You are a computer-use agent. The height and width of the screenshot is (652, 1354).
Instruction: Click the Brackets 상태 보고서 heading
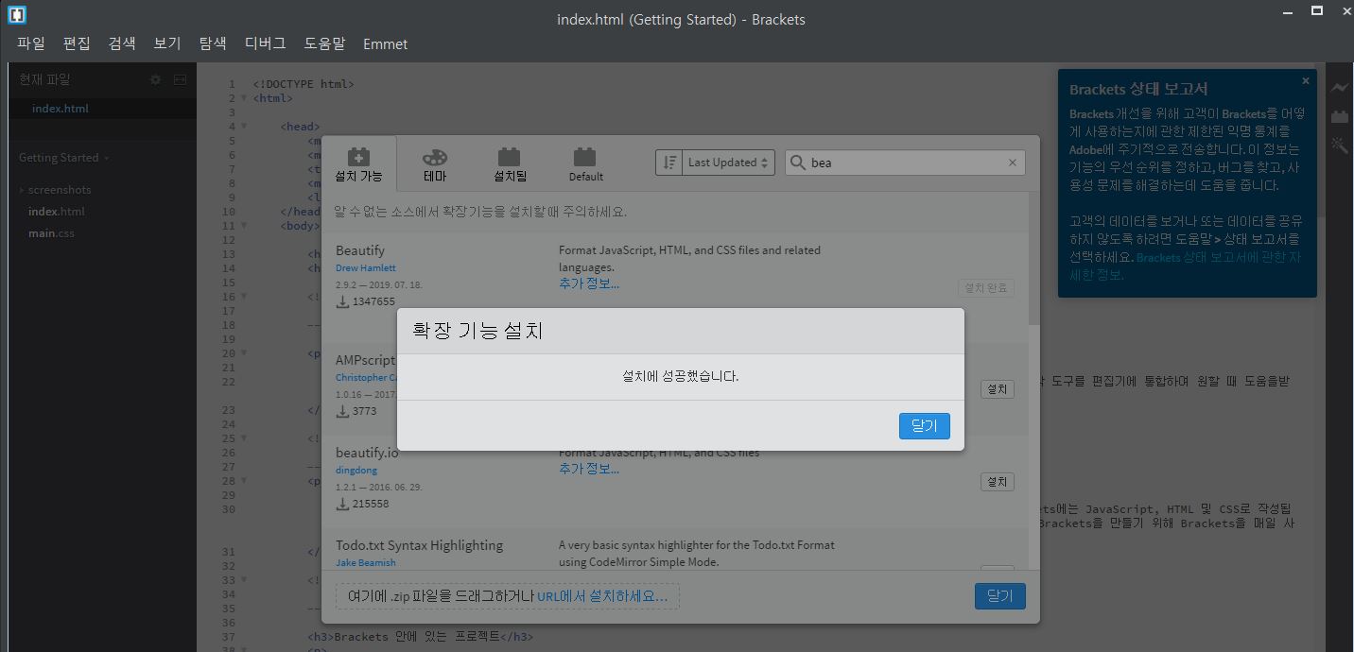click(1138, 90)
